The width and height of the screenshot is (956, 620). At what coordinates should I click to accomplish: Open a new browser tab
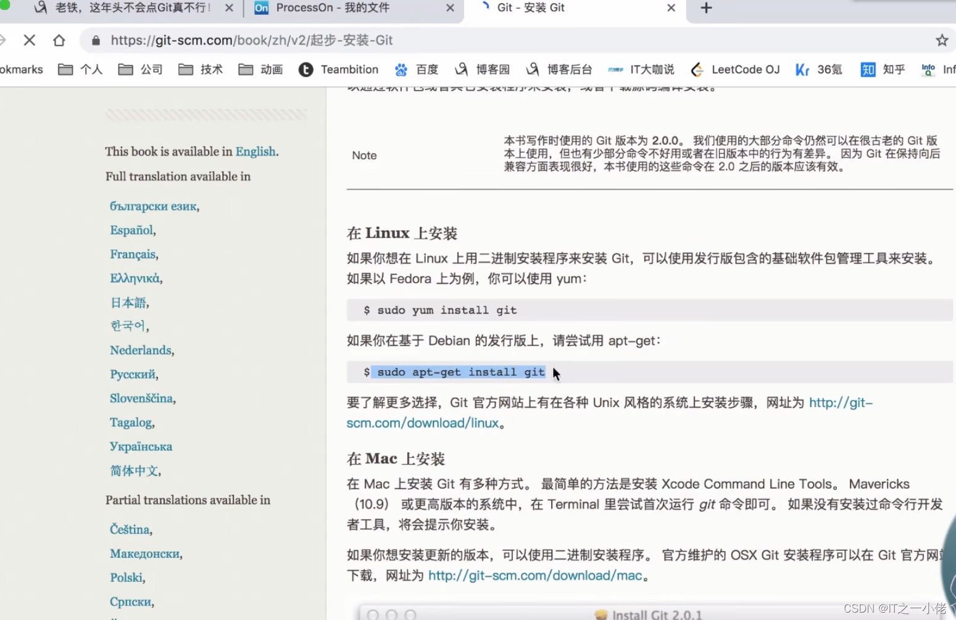pos(707,8)
